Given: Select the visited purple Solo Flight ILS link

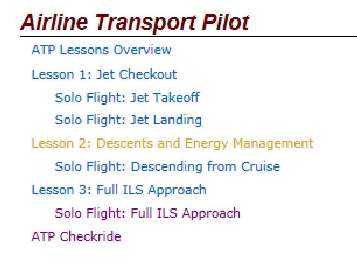Looking at the screenshot, I should (147, 213).
